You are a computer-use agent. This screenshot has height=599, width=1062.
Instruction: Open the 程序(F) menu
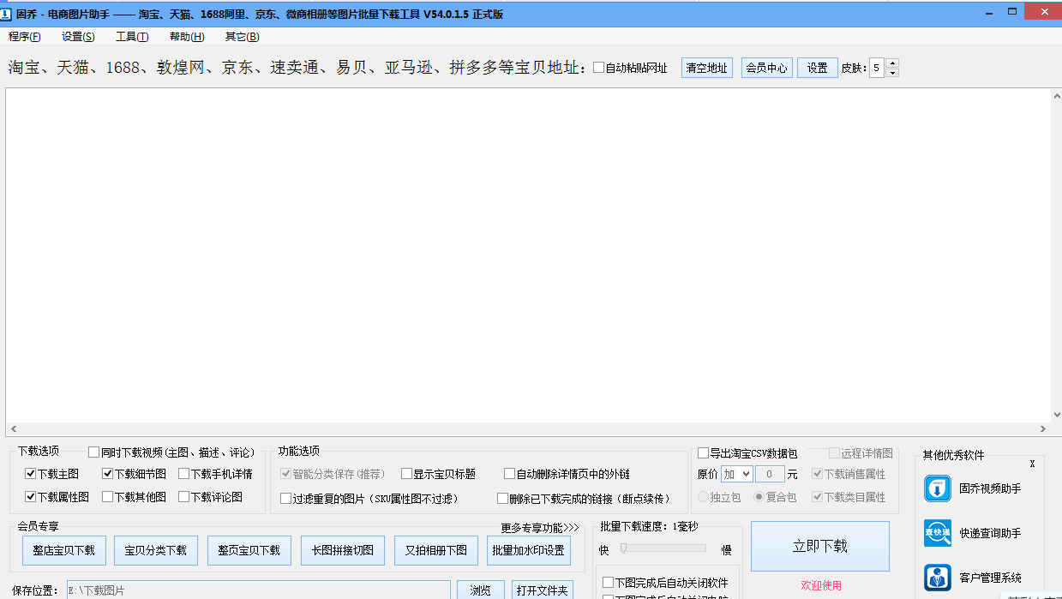tap(25, 37)
